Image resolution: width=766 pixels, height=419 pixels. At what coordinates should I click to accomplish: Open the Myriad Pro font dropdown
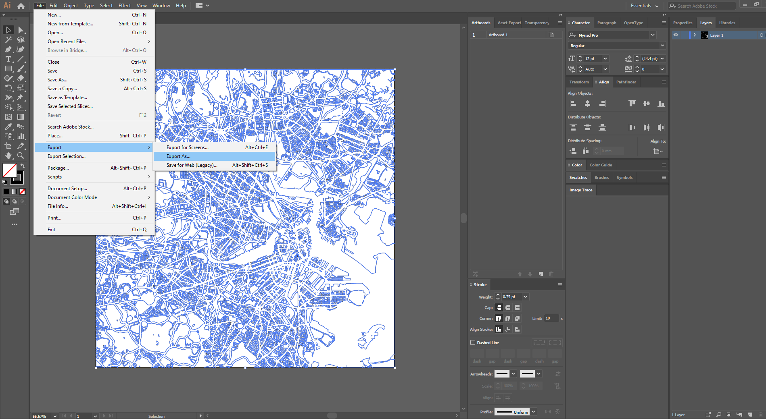coord(653,35)
